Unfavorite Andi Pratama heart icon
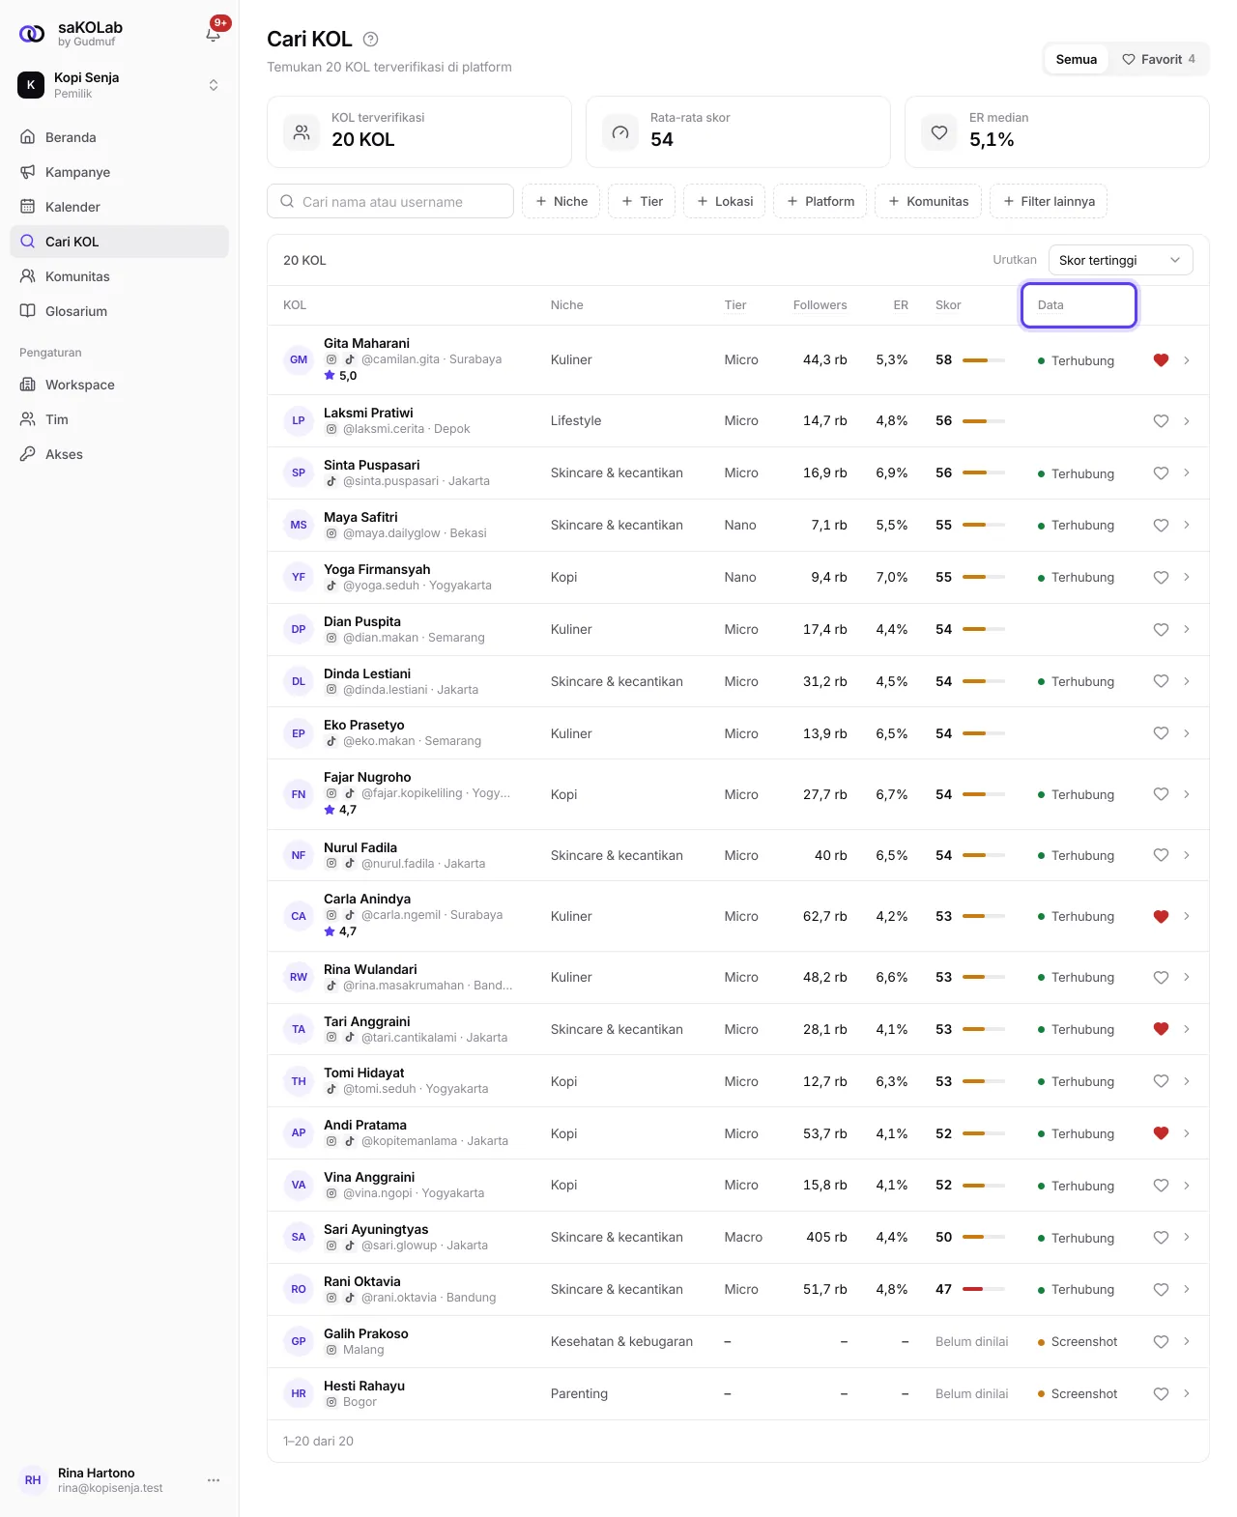1237x1517 pixels. tap(1161, 1133)
